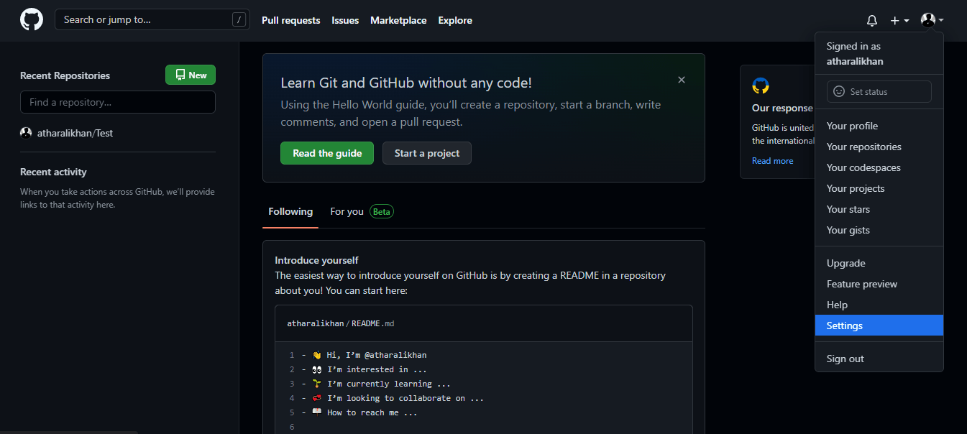The image size is (967, 434).
Task: Open Feature preview from the user menu
Action: pos(879,284)
